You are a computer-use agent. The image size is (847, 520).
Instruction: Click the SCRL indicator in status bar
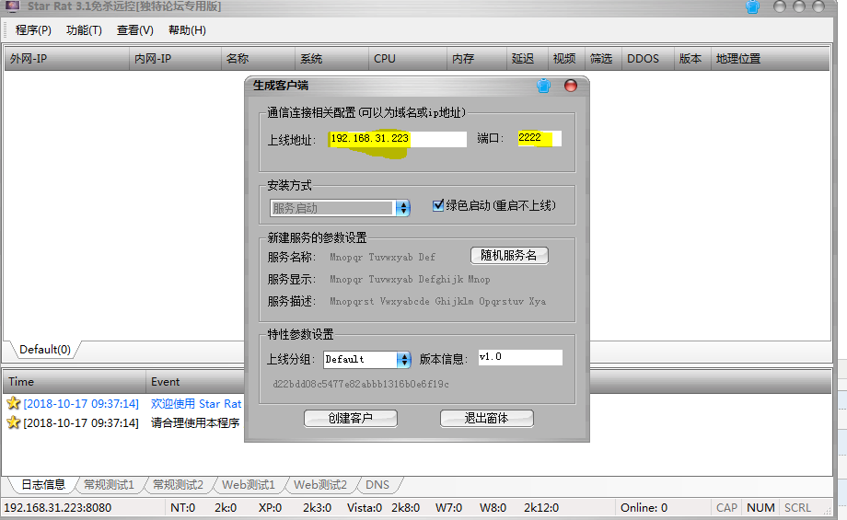click(798, 508)
